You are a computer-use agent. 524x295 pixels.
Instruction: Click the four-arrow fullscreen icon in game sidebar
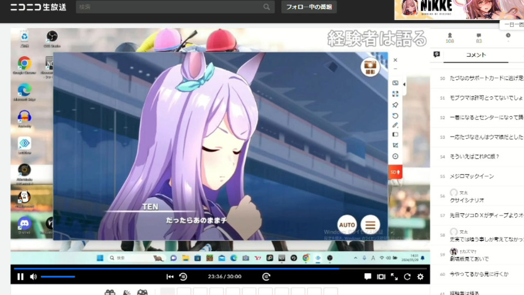tap(395, 94)
